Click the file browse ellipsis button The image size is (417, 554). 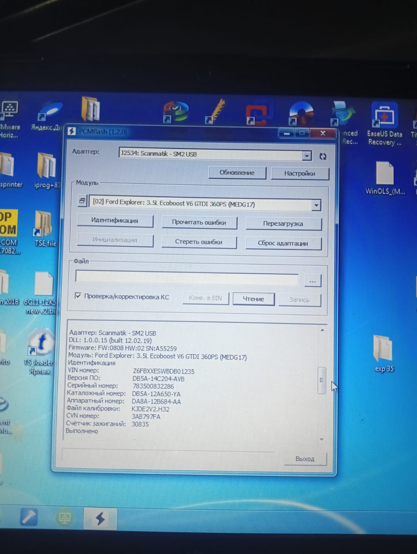coord(312,281)
